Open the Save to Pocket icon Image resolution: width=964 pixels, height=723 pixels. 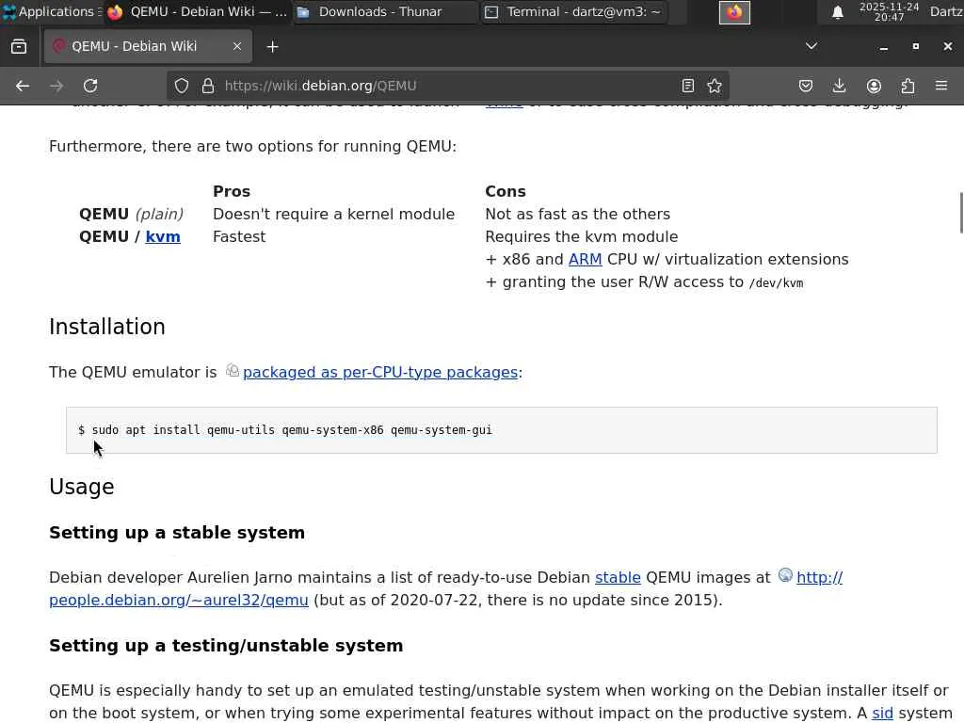point(806,86)
